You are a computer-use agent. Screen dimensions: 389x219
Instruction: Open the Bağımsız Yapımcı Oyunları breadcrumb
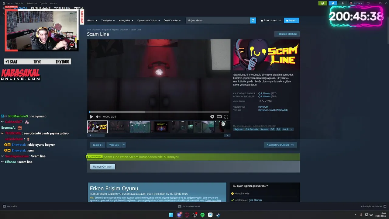[x=115, y=30]
